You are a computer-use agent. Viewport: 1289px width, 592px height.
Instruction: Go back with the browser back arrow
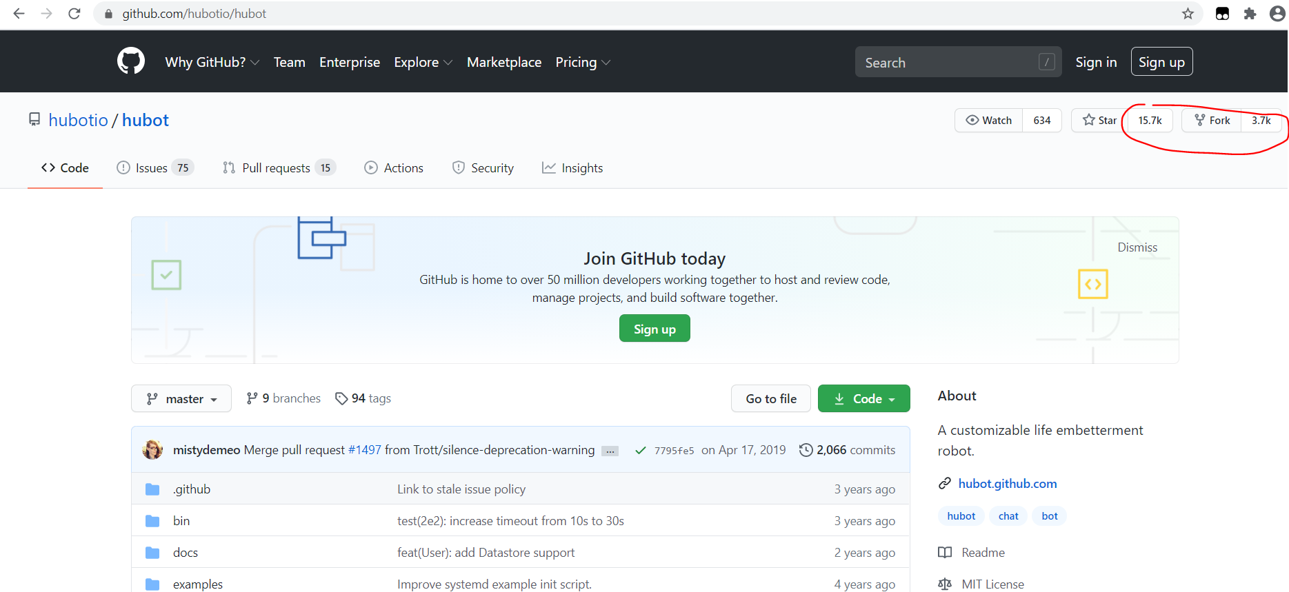[x=19, y=14]
